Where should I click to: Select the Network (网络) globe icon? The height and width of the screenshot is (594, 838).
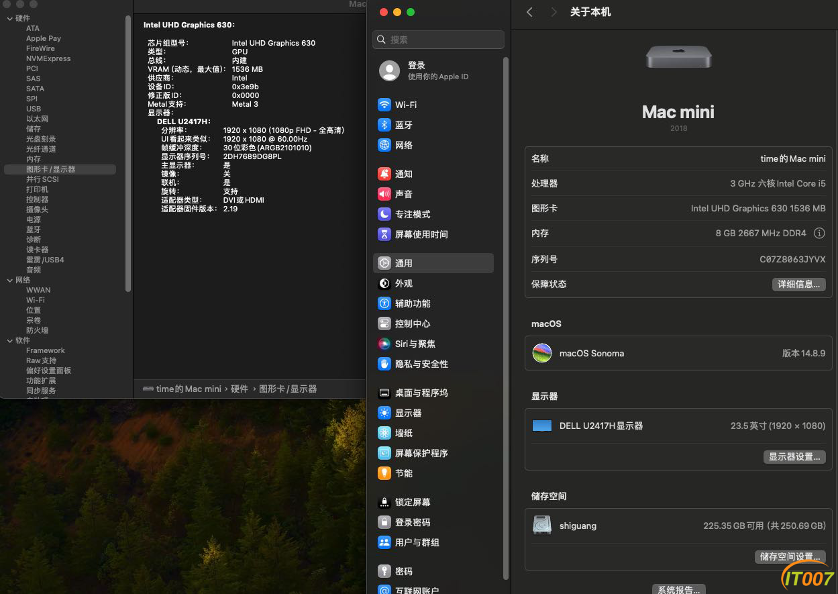click(384, 145)
